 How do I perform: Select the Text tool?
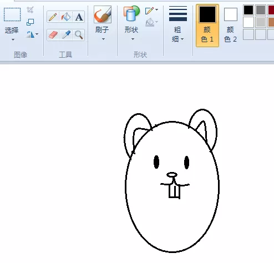[x=79, y=17]
